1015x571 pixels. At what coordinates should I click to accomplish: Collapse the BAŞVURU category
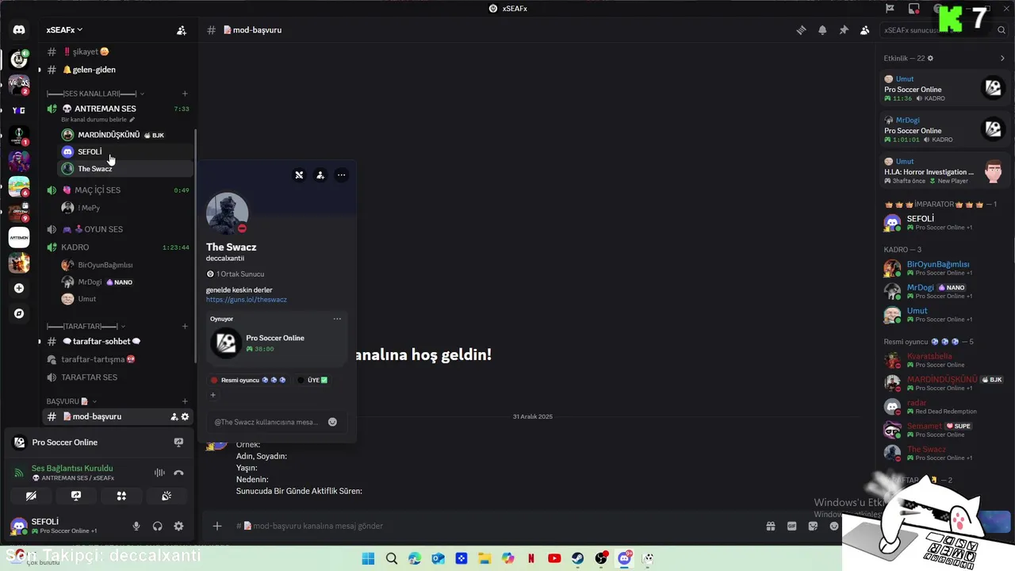(x=71, y=401)
